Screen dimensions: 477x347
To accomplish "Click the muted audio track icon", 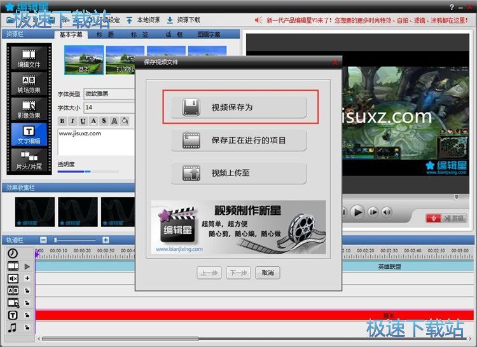I will pos(13,278).
